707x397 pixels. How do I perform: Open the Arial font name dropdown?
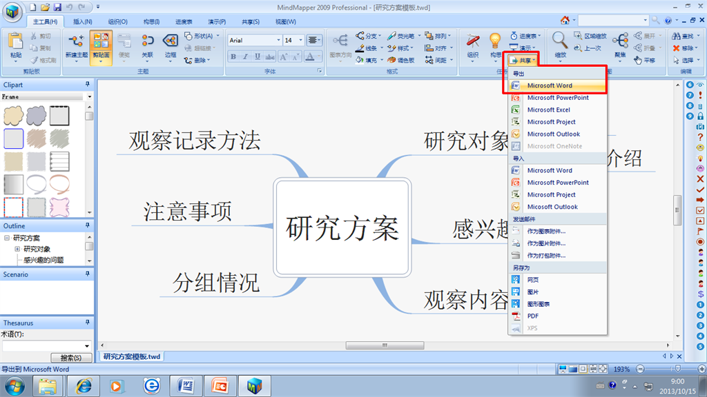[x=278, y=41]
